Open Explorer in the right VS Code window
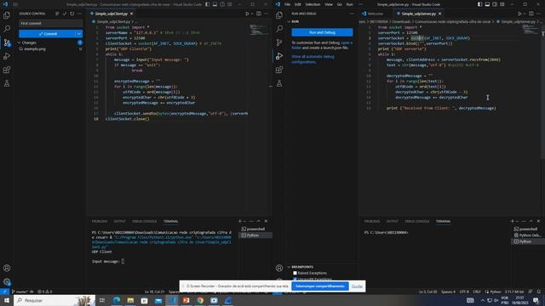The width and height of the screenshot is (545, 306). pos(279,15)
